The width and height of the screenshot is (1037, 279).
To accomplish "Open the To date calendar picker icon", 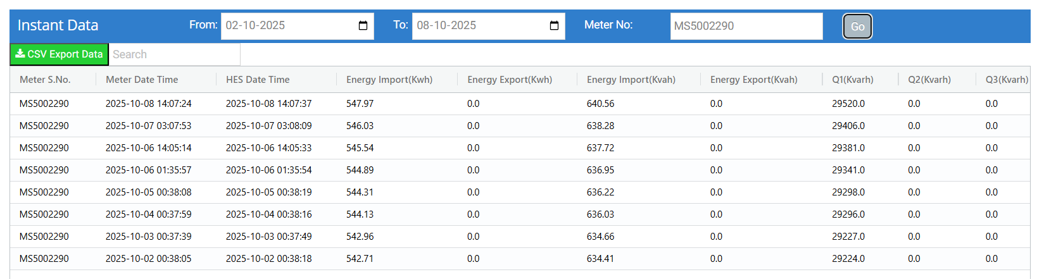I will tap(554, 26).
